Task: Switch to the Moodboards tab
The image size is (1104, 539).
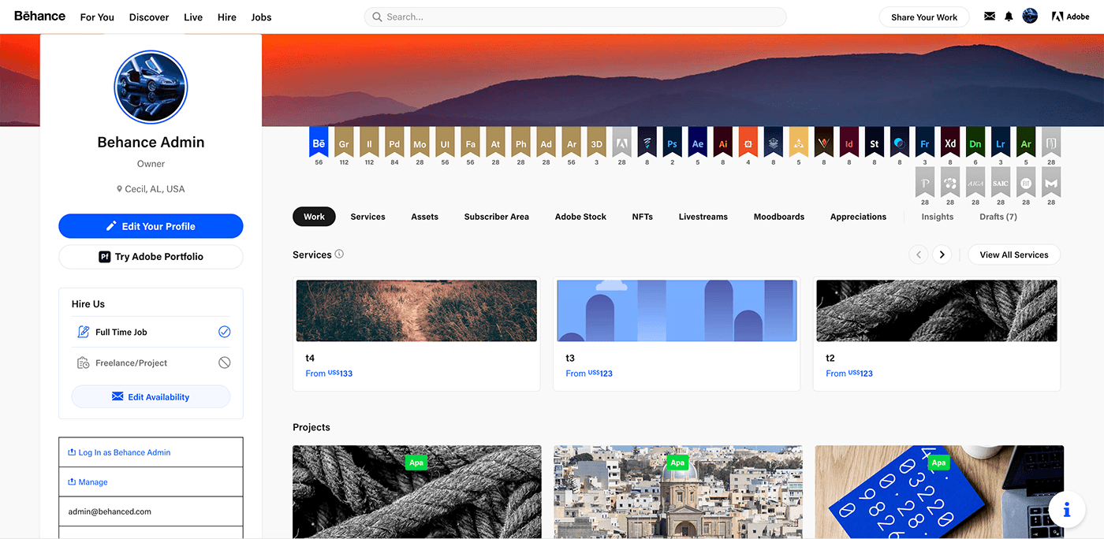Action: point(778,217)
